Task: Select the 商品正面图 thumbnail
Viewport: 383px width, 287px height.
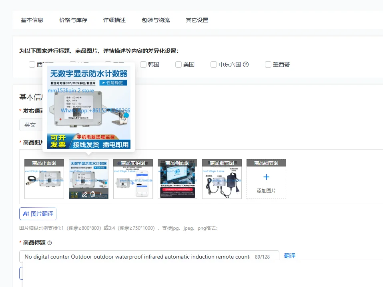Action: tap(44, 179)
